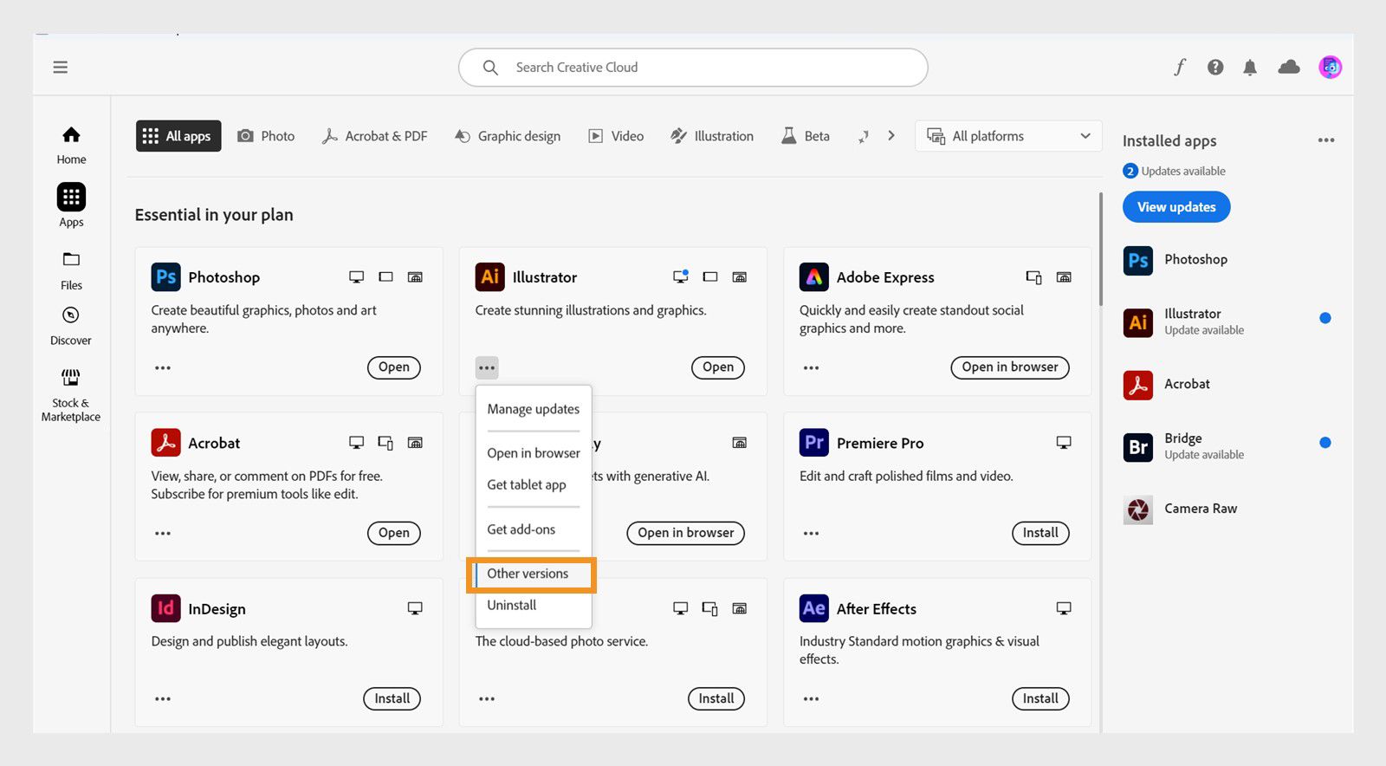Choose Open in browser from Illustrator menu
Image resolution: width=1386 pixels, height=766 pixels.
click(x=534, y=453)
